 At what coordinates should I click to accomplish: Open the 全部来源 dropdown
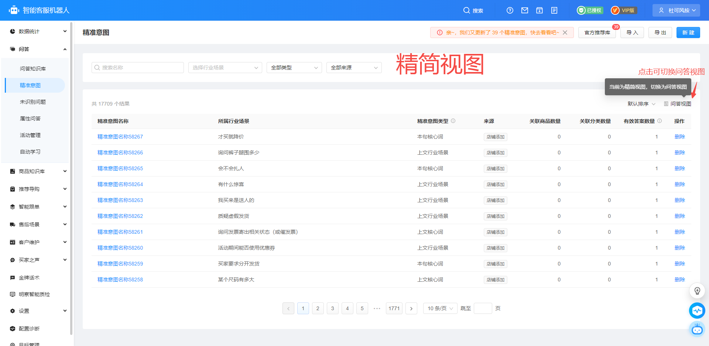(354, 68)
